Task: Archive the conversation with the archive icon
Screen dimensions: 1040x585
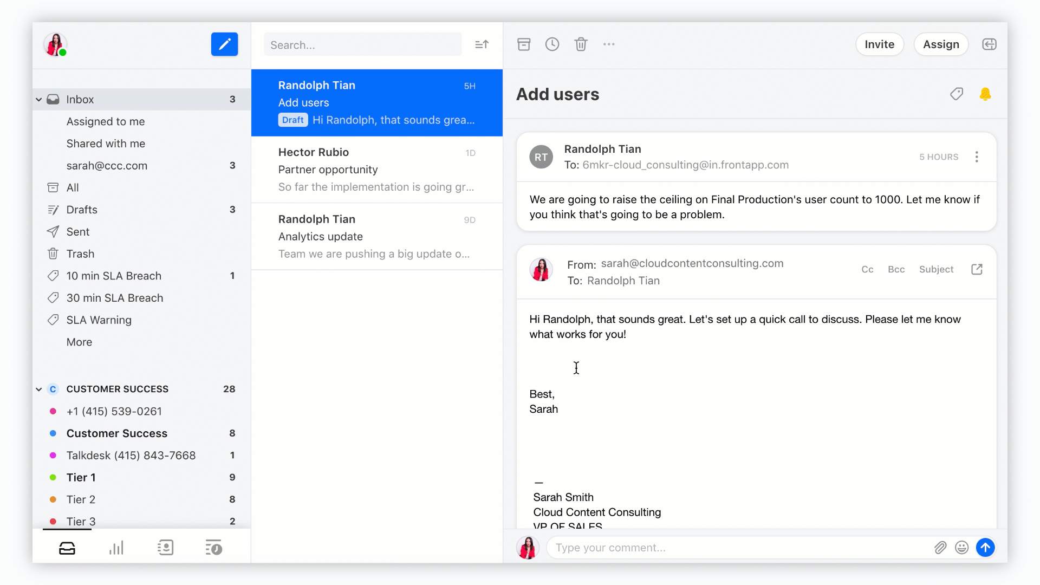Action: [524, 44]
